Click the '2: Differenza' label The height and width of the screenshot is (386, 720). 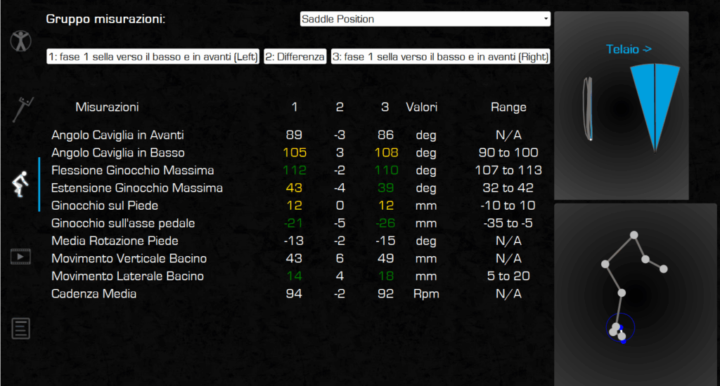point(295,57)
